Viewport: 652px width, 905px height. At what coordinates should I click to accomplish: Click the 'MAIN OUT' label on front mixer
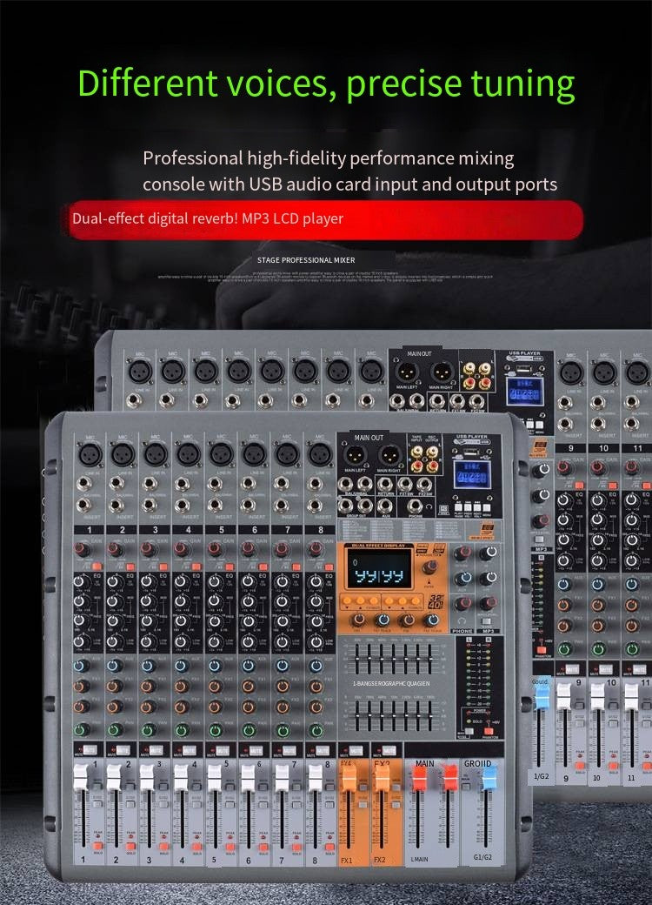click(x=369, y=438)
